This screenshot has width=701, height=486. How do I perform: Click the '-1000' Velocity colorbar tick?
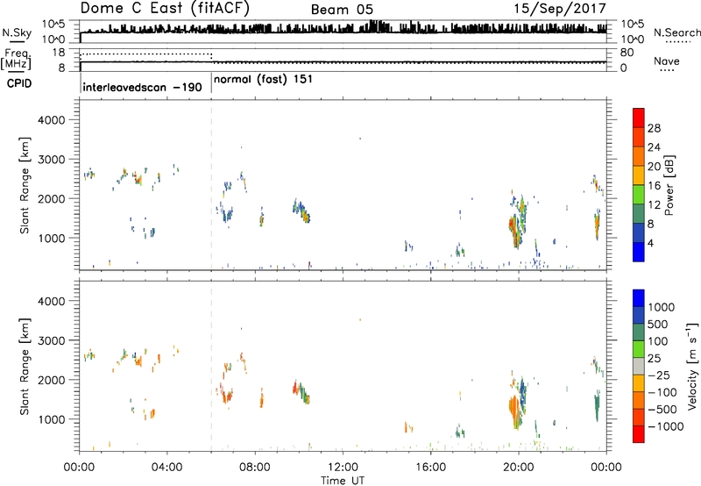point(665,426)
